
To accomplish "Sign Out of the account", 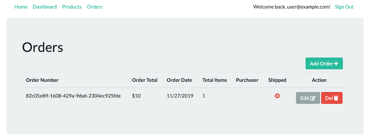I will pyautogui.click(x=344, y=7).
